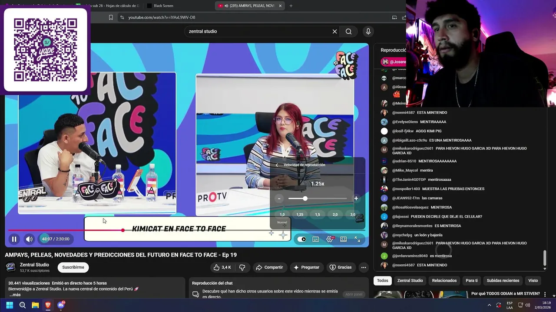
Task: Click the Suscribirme button
Action: point(73,267)
